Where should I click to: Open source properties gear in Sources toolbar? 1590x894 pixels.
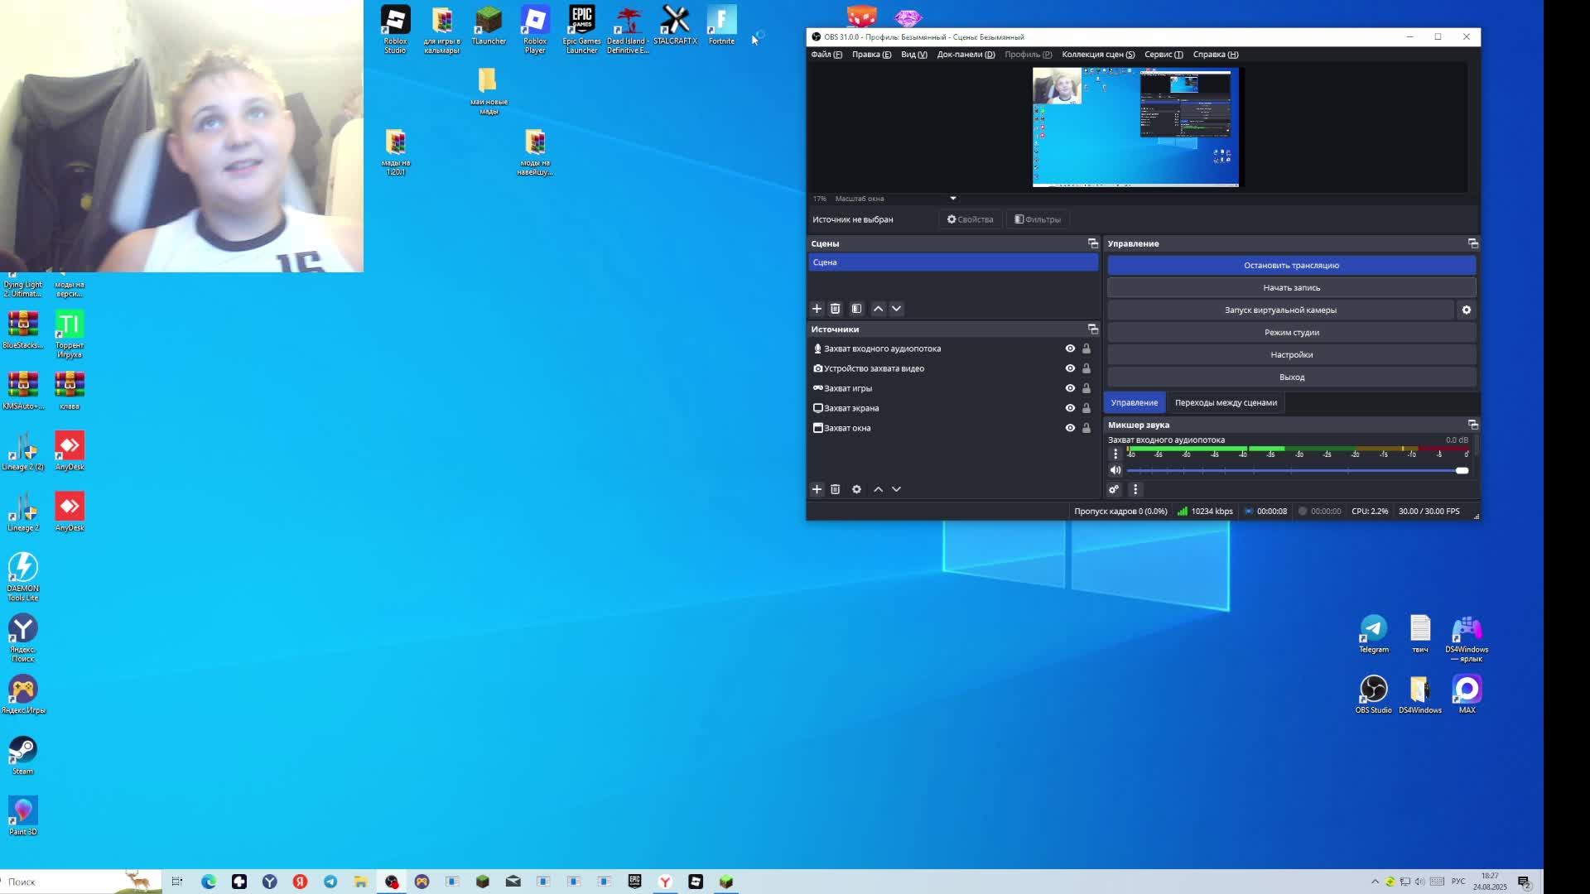click(856, 489)
